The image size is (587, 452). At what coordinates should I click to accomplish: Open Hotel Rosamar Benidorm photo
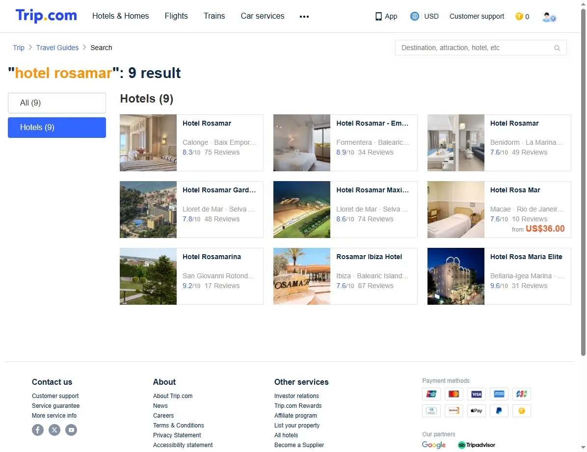tap(456, 143)
